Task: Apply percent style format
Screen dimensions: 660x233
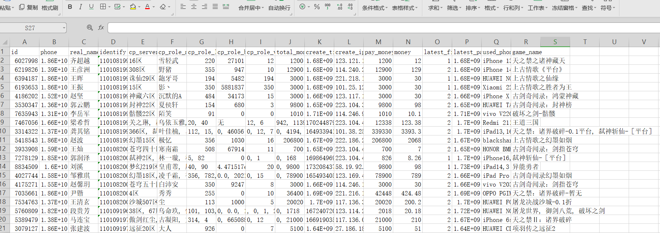Action: click(x=317, y=7)
